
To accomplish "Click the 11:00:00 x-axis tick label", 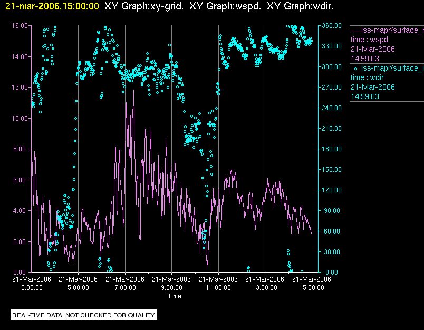I will pos(218,288).
